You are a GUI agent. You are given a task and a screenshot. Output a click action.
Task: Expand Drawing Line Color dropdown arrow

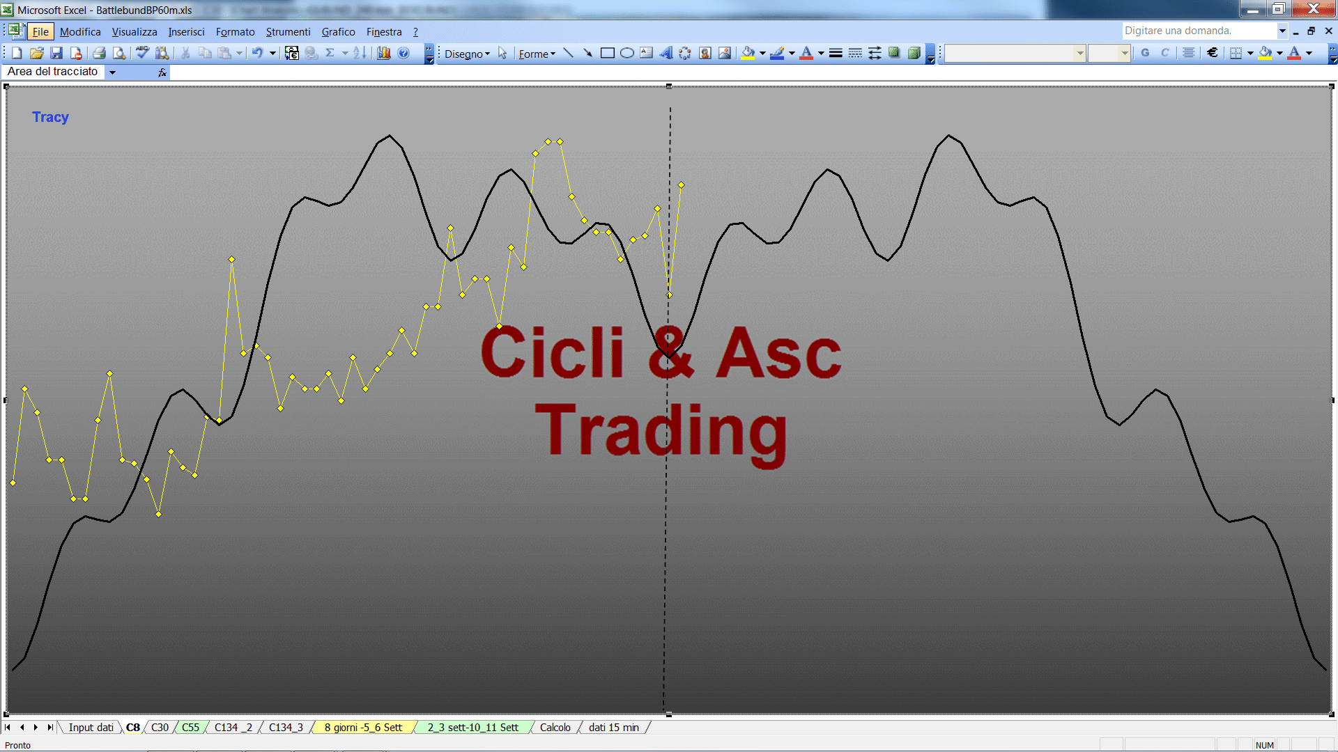click(x=792, y=53)
